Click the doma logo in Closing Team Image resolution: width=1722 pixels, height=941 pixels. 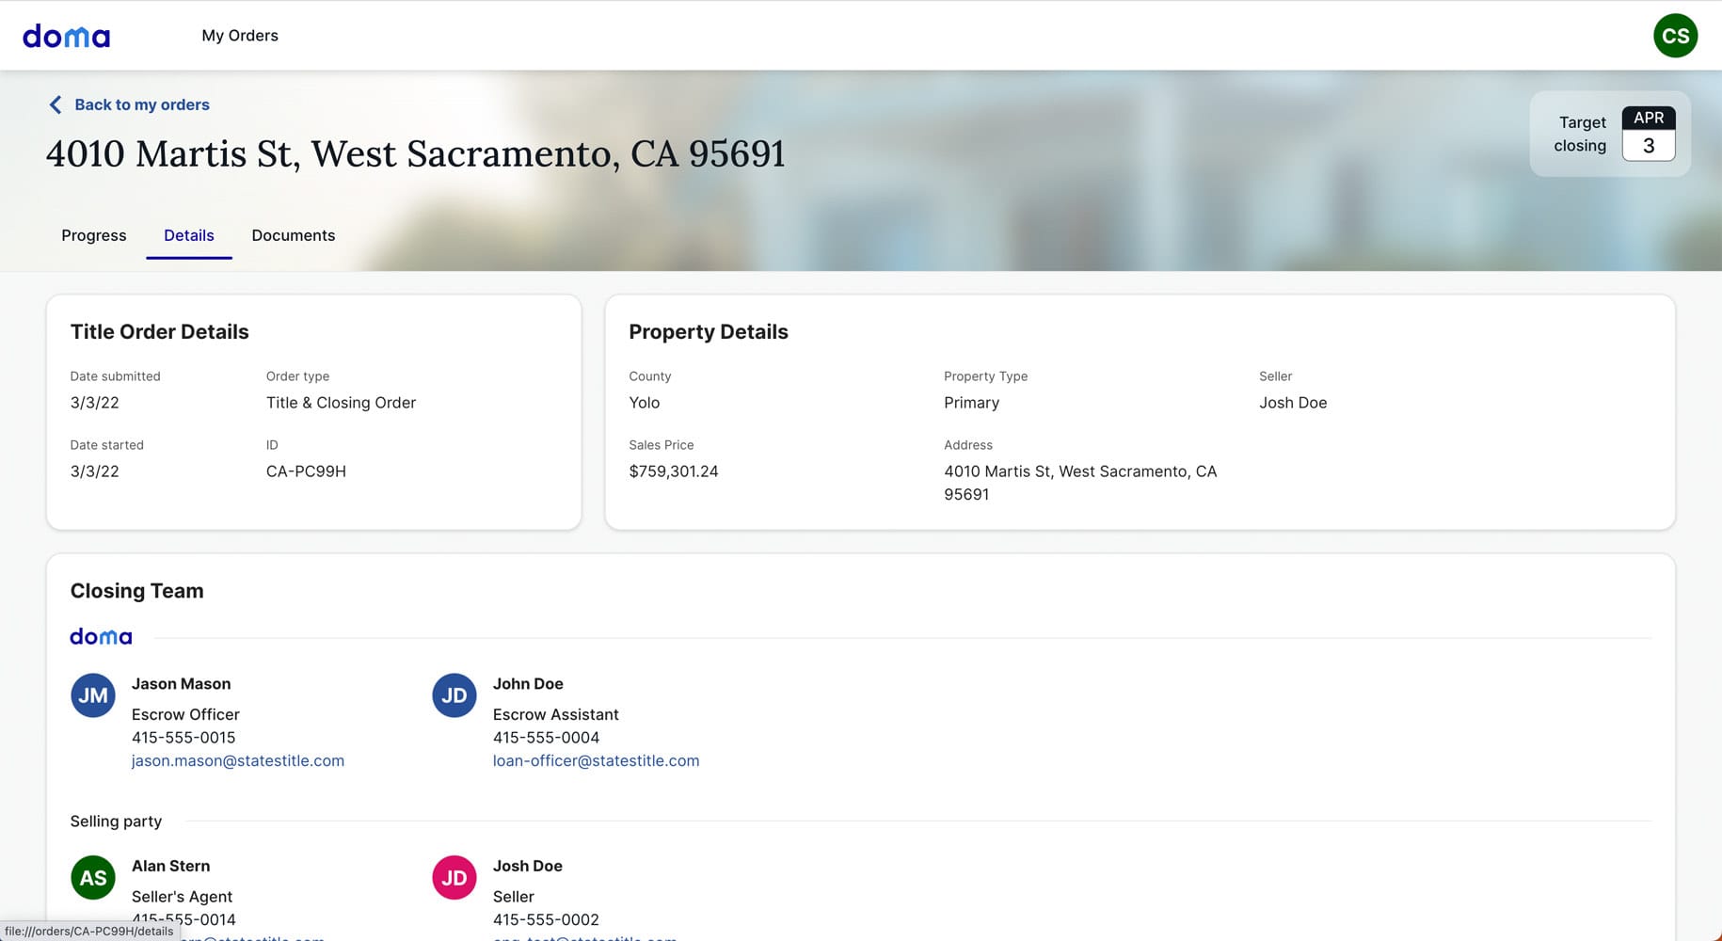[101, 637]
